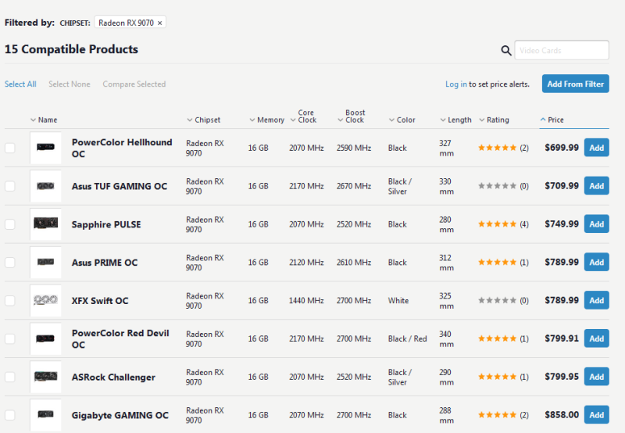Viewport: 625px width, 433px height.
Task: View star rating of PowerColor Hellhound OC
Action: coord(497,148)
